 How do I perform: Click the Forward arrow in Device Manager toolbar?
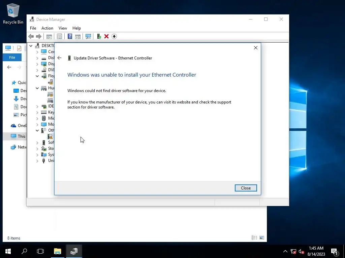pos(39,36)
